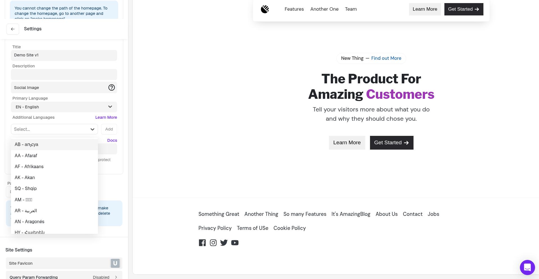Open the Instagram footer icon
539x279 pixels.
(x=213, y=243)
